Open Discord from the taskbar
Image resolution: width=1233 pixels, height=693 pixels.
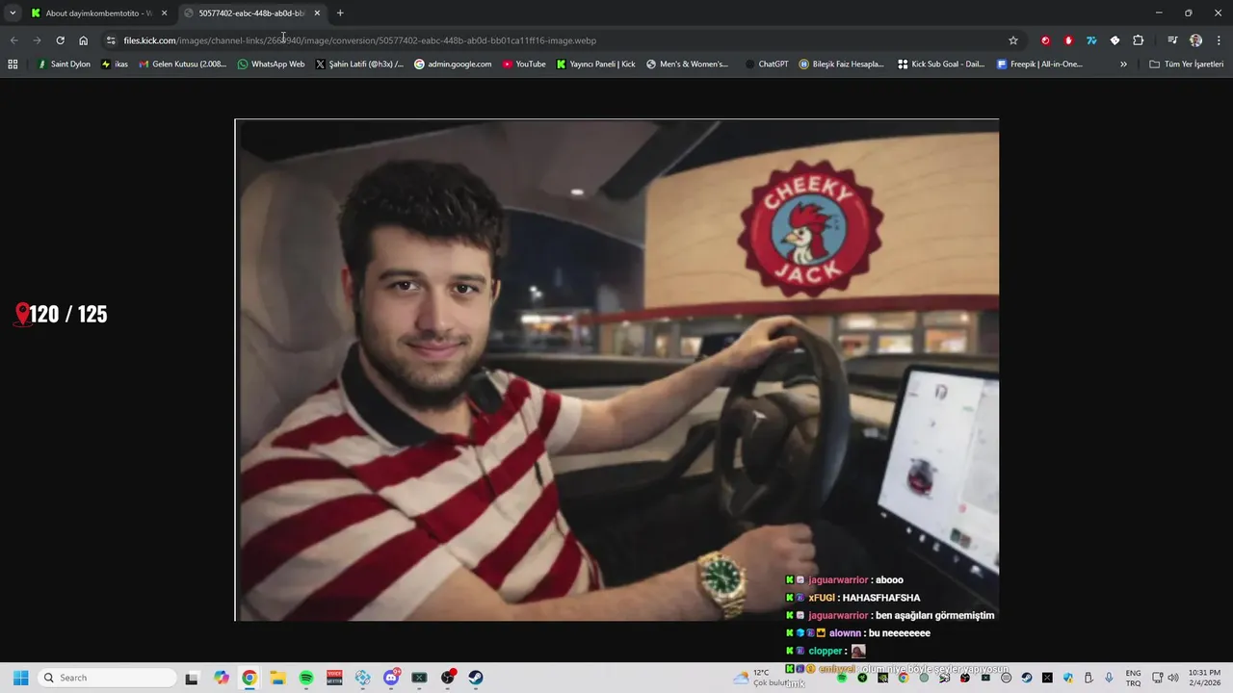391,678
